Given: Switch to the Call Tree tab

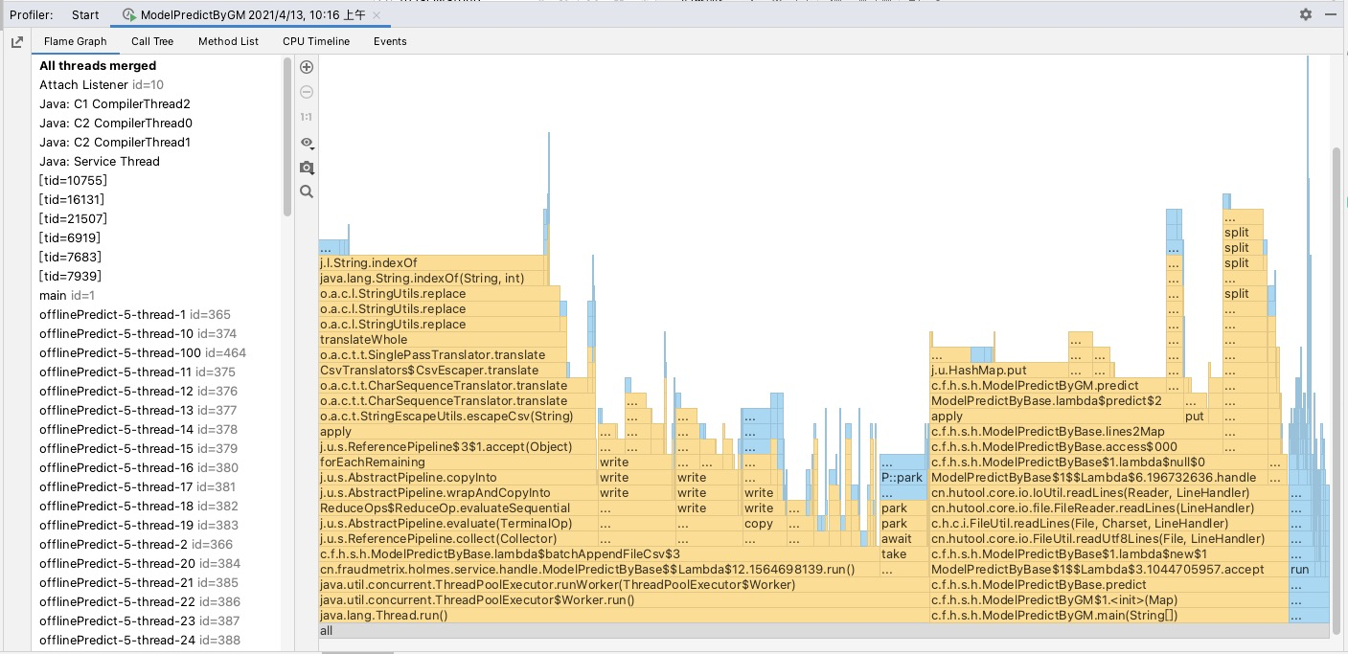Looking at the screenshot, I should point(152,41).
